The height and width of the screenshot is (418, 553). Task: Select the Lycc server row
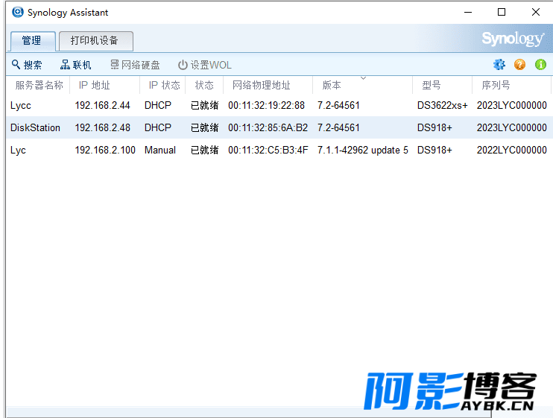point(279,105)
